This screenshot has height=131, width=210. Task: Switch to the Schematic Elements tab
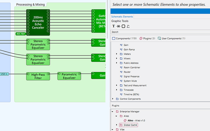pos(122,17)
